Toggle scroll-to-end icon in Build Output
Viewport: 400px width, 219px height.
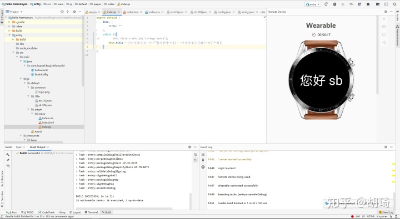[x=195, y=160]
